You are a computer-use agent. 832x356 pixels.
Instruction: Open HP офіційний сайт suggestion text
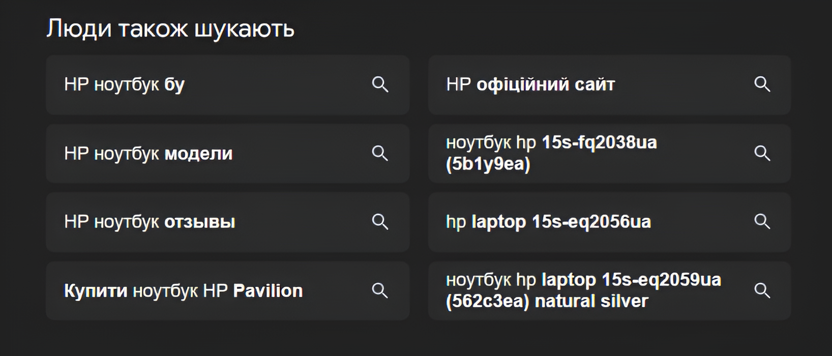(530, 85)
